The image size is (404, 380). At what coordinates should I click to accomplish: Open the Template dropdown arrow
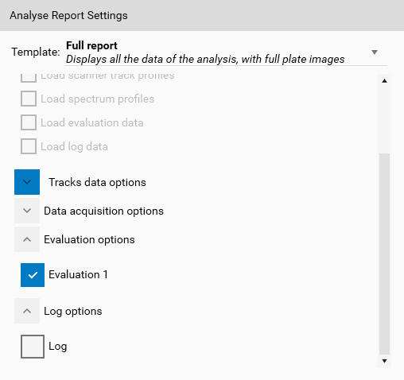(x=375, y=52)
